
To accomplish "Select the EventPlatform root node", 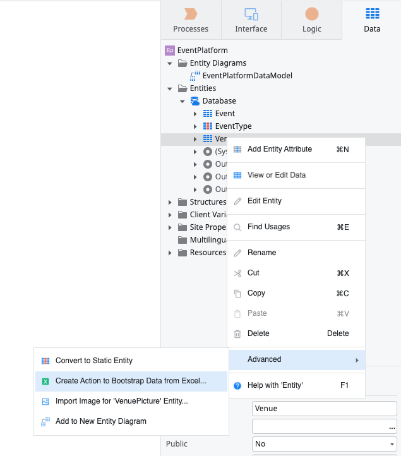I will coord(202,51).
